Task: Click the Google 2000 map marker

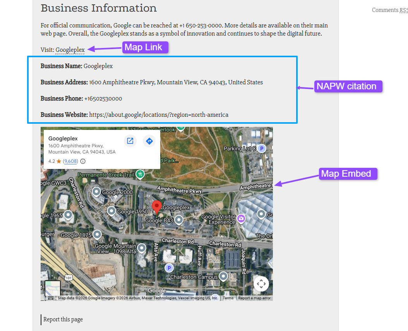Action: coord(96,192)
